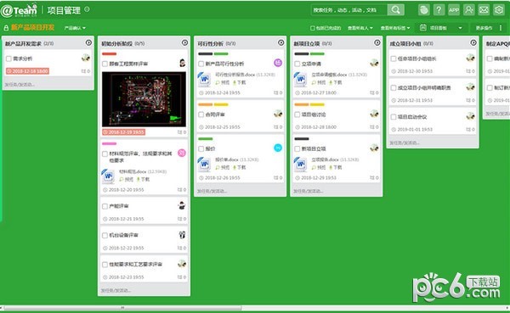Open 新产品开发需求 column menu circle

88,43
